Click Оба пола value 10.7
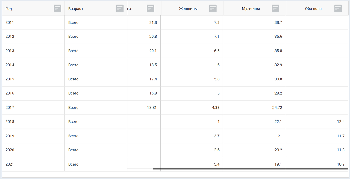The height and width of the screenshot is (179, 350). click(x=341, y=164)
